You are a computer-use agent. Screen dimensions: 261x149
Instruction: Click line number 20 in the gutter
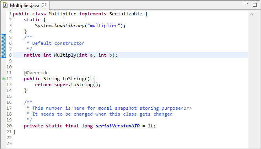[9, 126]
